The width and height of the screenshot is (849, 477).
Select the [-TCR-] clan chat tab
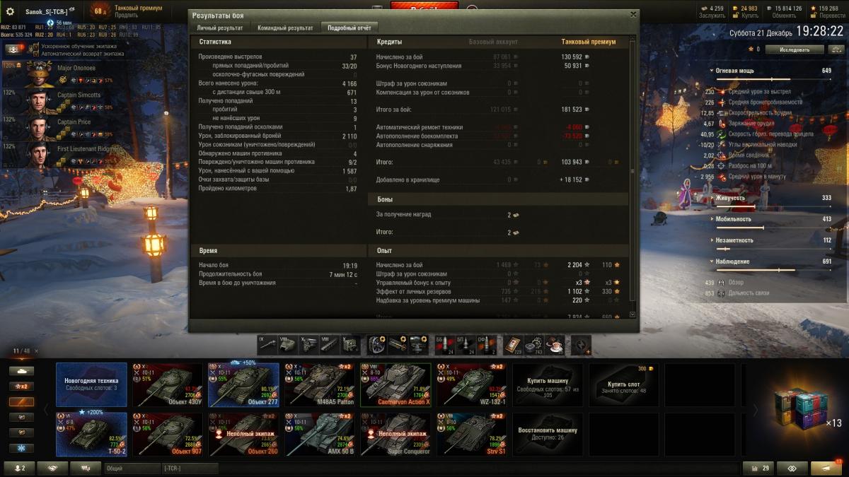[x=190, y=469]
